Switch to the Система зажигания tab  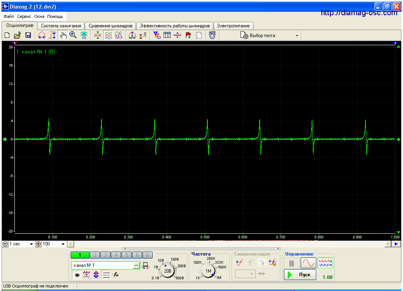[61, 26]
